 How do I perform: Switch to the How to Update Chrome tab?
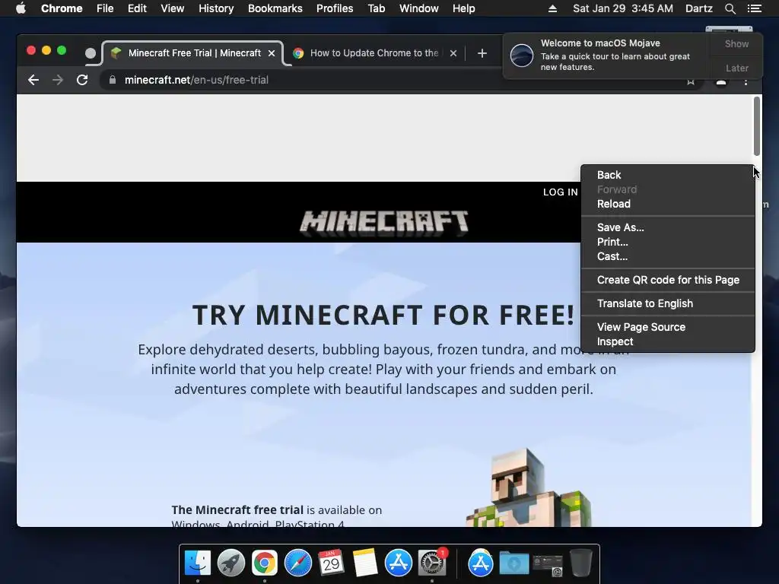(374, 53)
